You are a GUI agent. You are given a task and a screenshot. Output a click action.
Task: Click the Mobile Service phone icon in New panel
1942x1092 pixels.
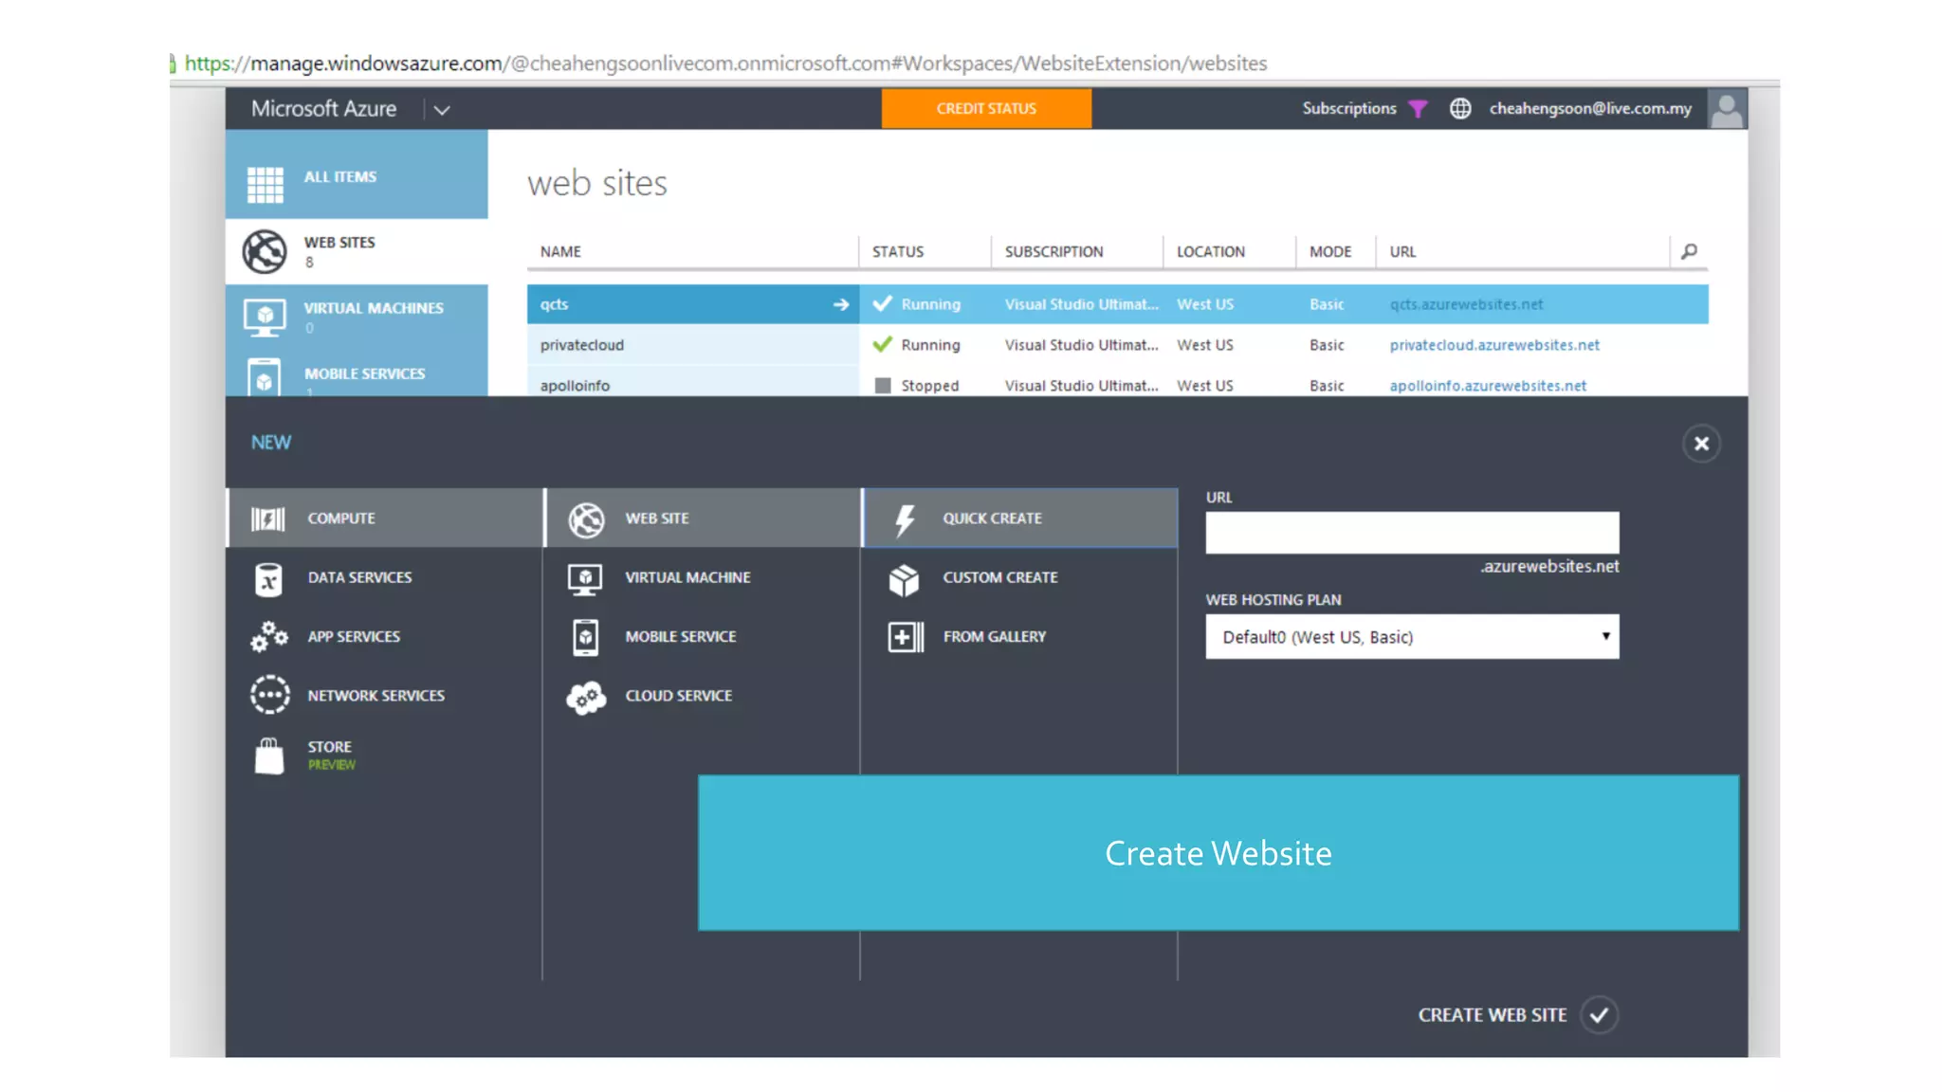coord(586,637)
